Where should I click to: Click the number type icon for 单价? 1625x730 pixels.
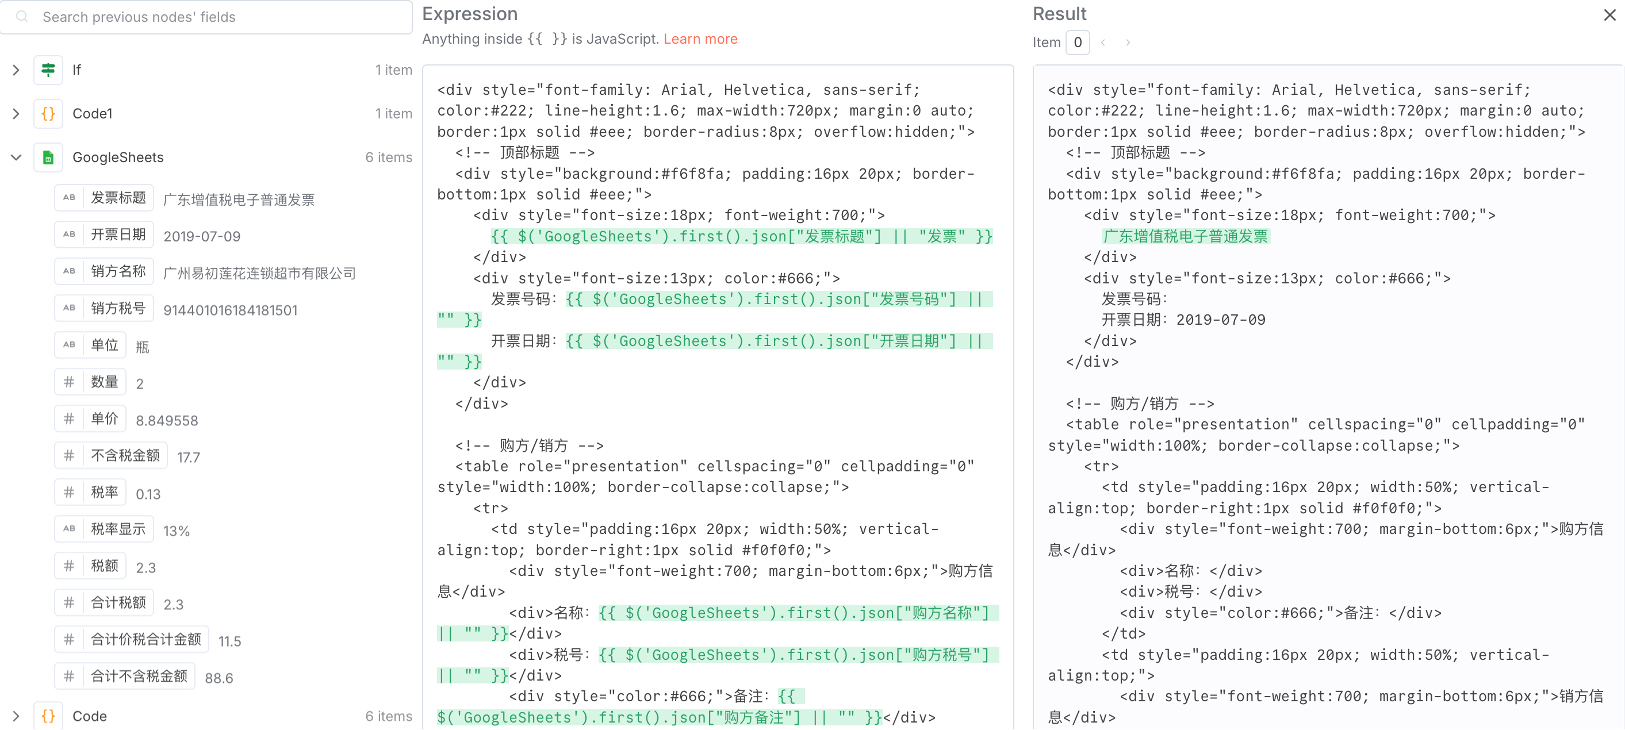pyautogui.click(x=70, y=418)
